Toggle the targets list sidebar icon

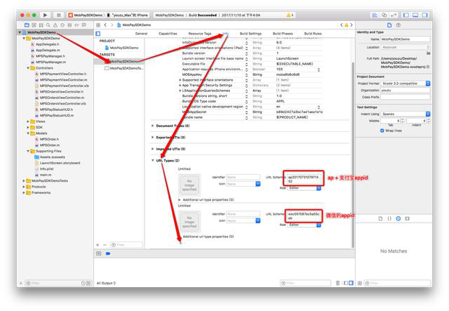98,34
